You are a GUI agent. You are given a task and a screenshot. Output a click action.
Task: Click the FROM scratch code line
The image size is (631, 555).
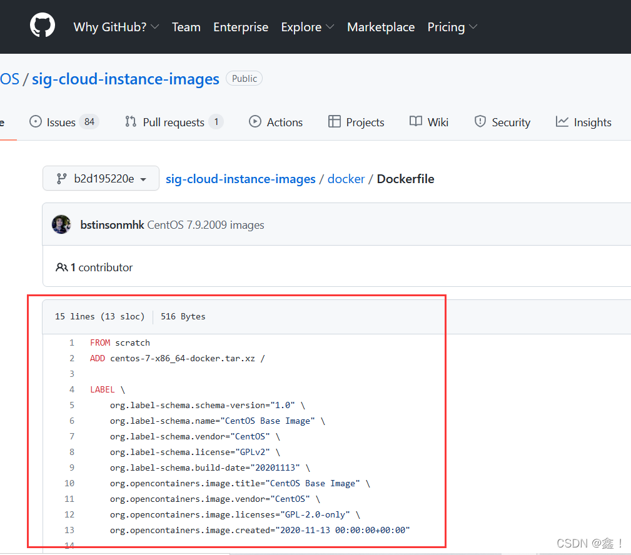tap(120, 342)
